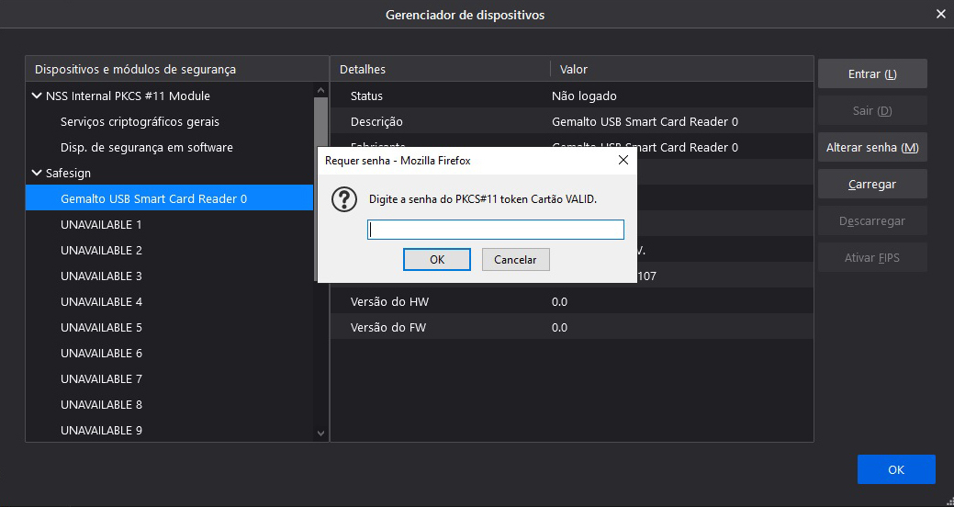954x507 pixels.
Task: Confirm the password with the dialog OK button
Action: [437, 260]
